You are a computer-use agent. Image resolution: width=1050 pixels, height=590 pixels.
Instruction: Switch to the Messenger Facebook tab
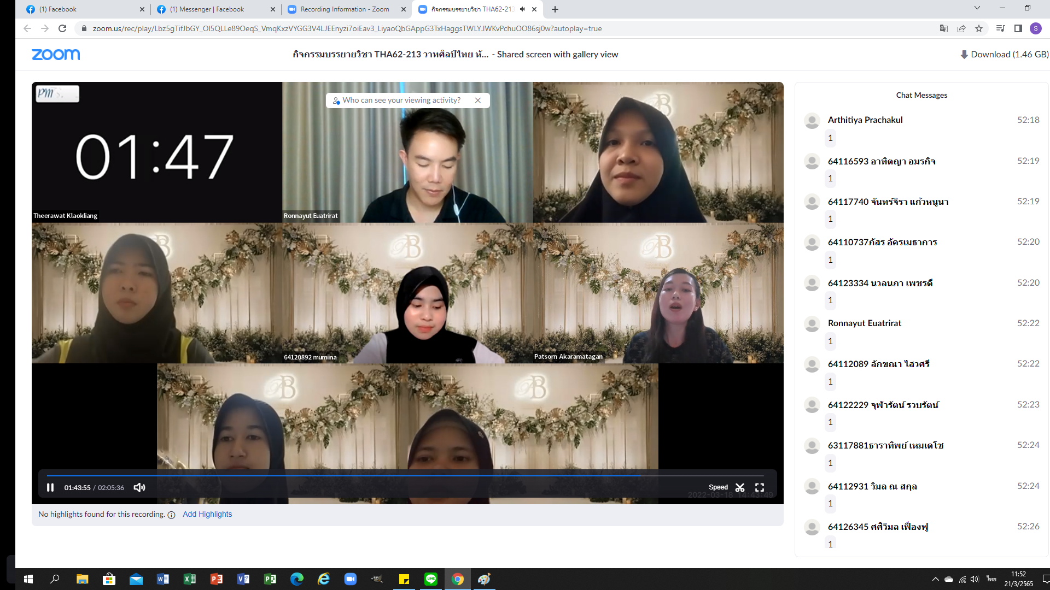207,9
